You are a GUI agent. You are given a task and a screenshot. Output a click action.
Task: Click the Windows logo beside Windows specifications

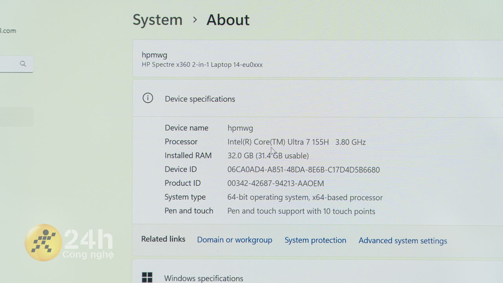(x=147, y=277)
